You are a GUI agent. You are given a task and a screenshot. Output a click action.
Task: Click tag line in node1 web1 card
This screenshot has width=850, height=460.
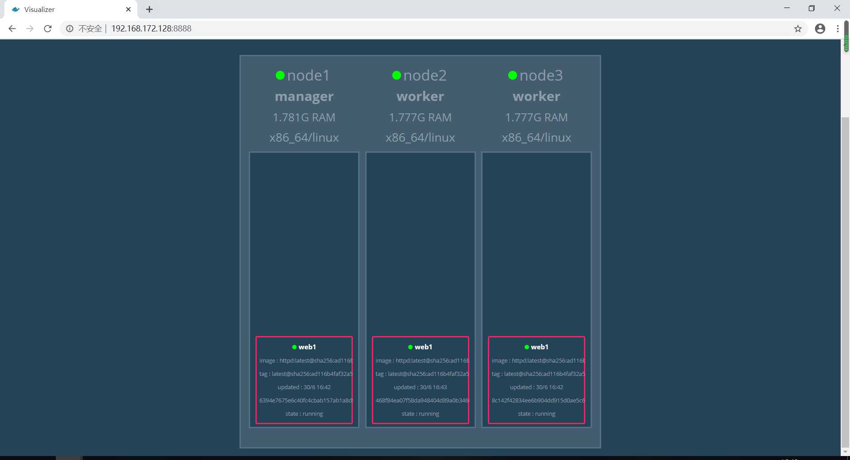click(305, 374)
